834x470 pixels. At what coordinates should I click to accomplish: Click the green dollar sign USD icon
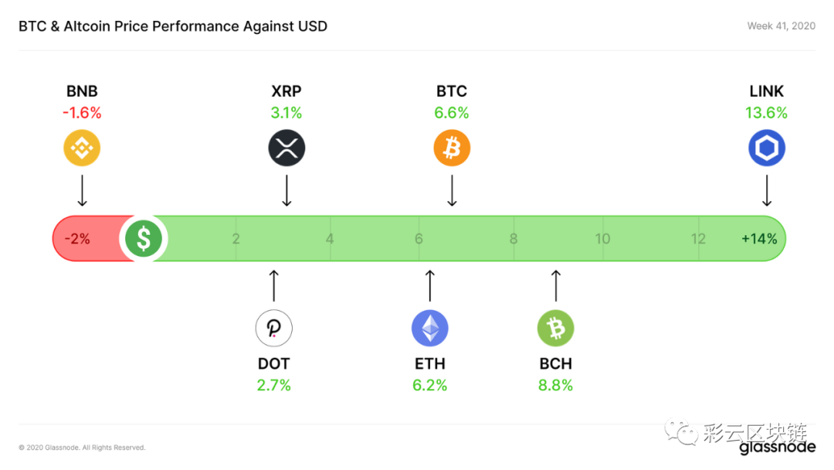click(x=144, y=238)
